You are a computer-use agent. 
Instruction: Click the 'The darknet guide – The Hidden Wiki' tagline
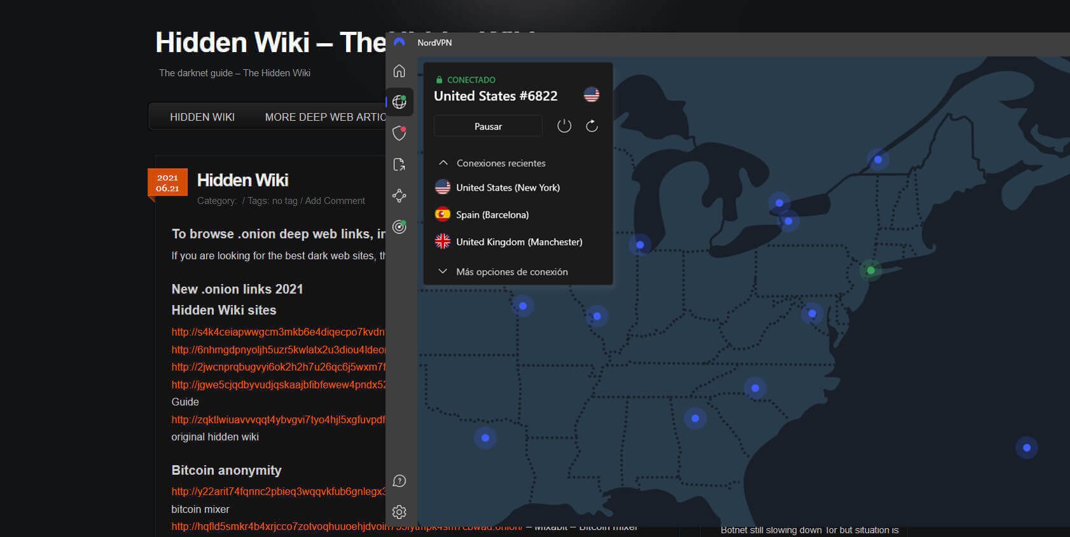235,73
